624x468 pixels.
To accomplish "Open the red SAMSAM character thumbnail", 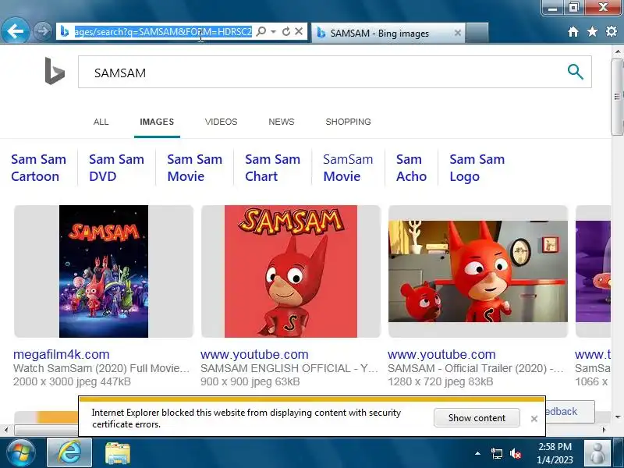I will [x=290, y=271].
